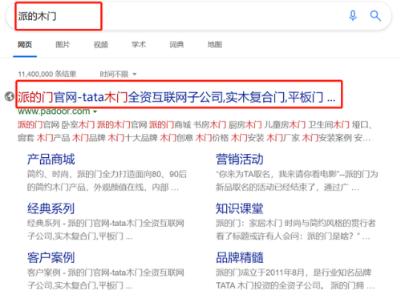
Task: Go to the 地图 tab
Action: point(215,45)
